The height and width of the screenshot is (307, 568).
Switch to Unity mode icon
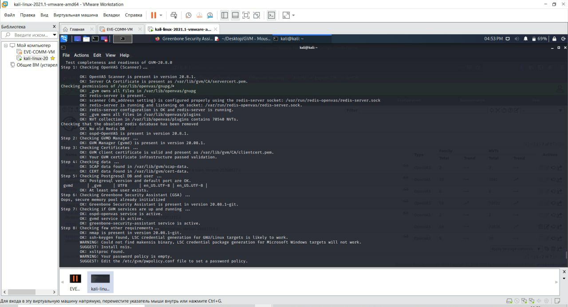pyautogui.click(x=256, y=15)
